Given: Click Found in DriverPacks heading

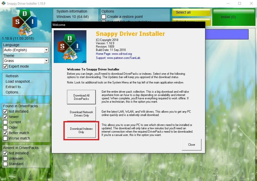Looking at the screenshot, I should 20,106.
